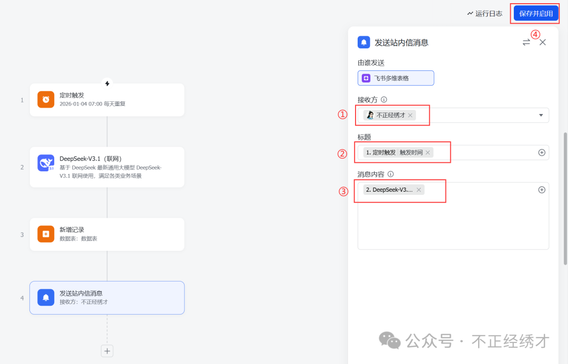Viewport: 568px width, 364px height.
Task: Click the orange alarm clock trigger icon
Action: click(x=46, y=99)
